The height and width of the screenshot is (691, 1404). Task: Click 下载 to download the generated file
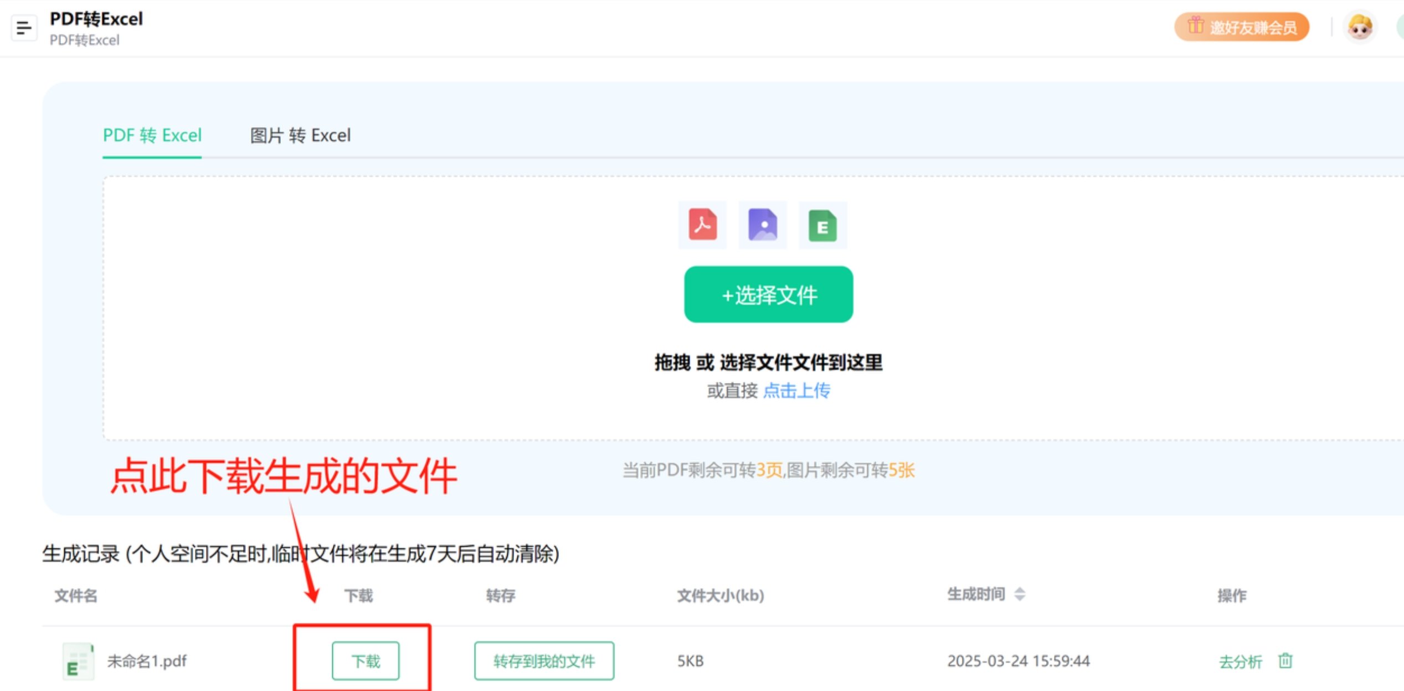(366, 660)
